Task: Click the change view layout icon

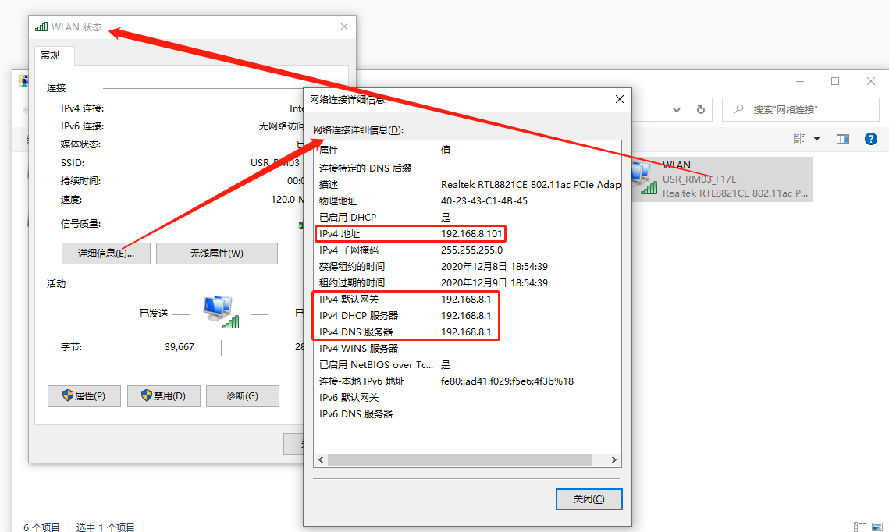Action: coord(799,139)
